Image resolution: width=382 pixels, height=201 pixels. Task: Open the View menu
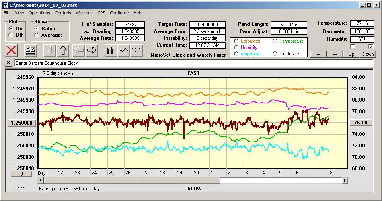19,13
